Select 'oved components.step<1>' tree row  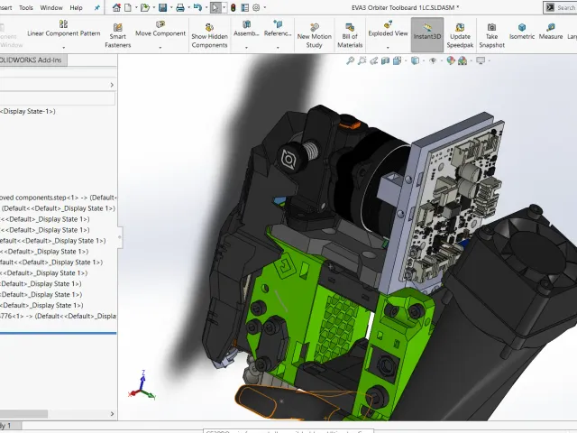coord(58,198)
